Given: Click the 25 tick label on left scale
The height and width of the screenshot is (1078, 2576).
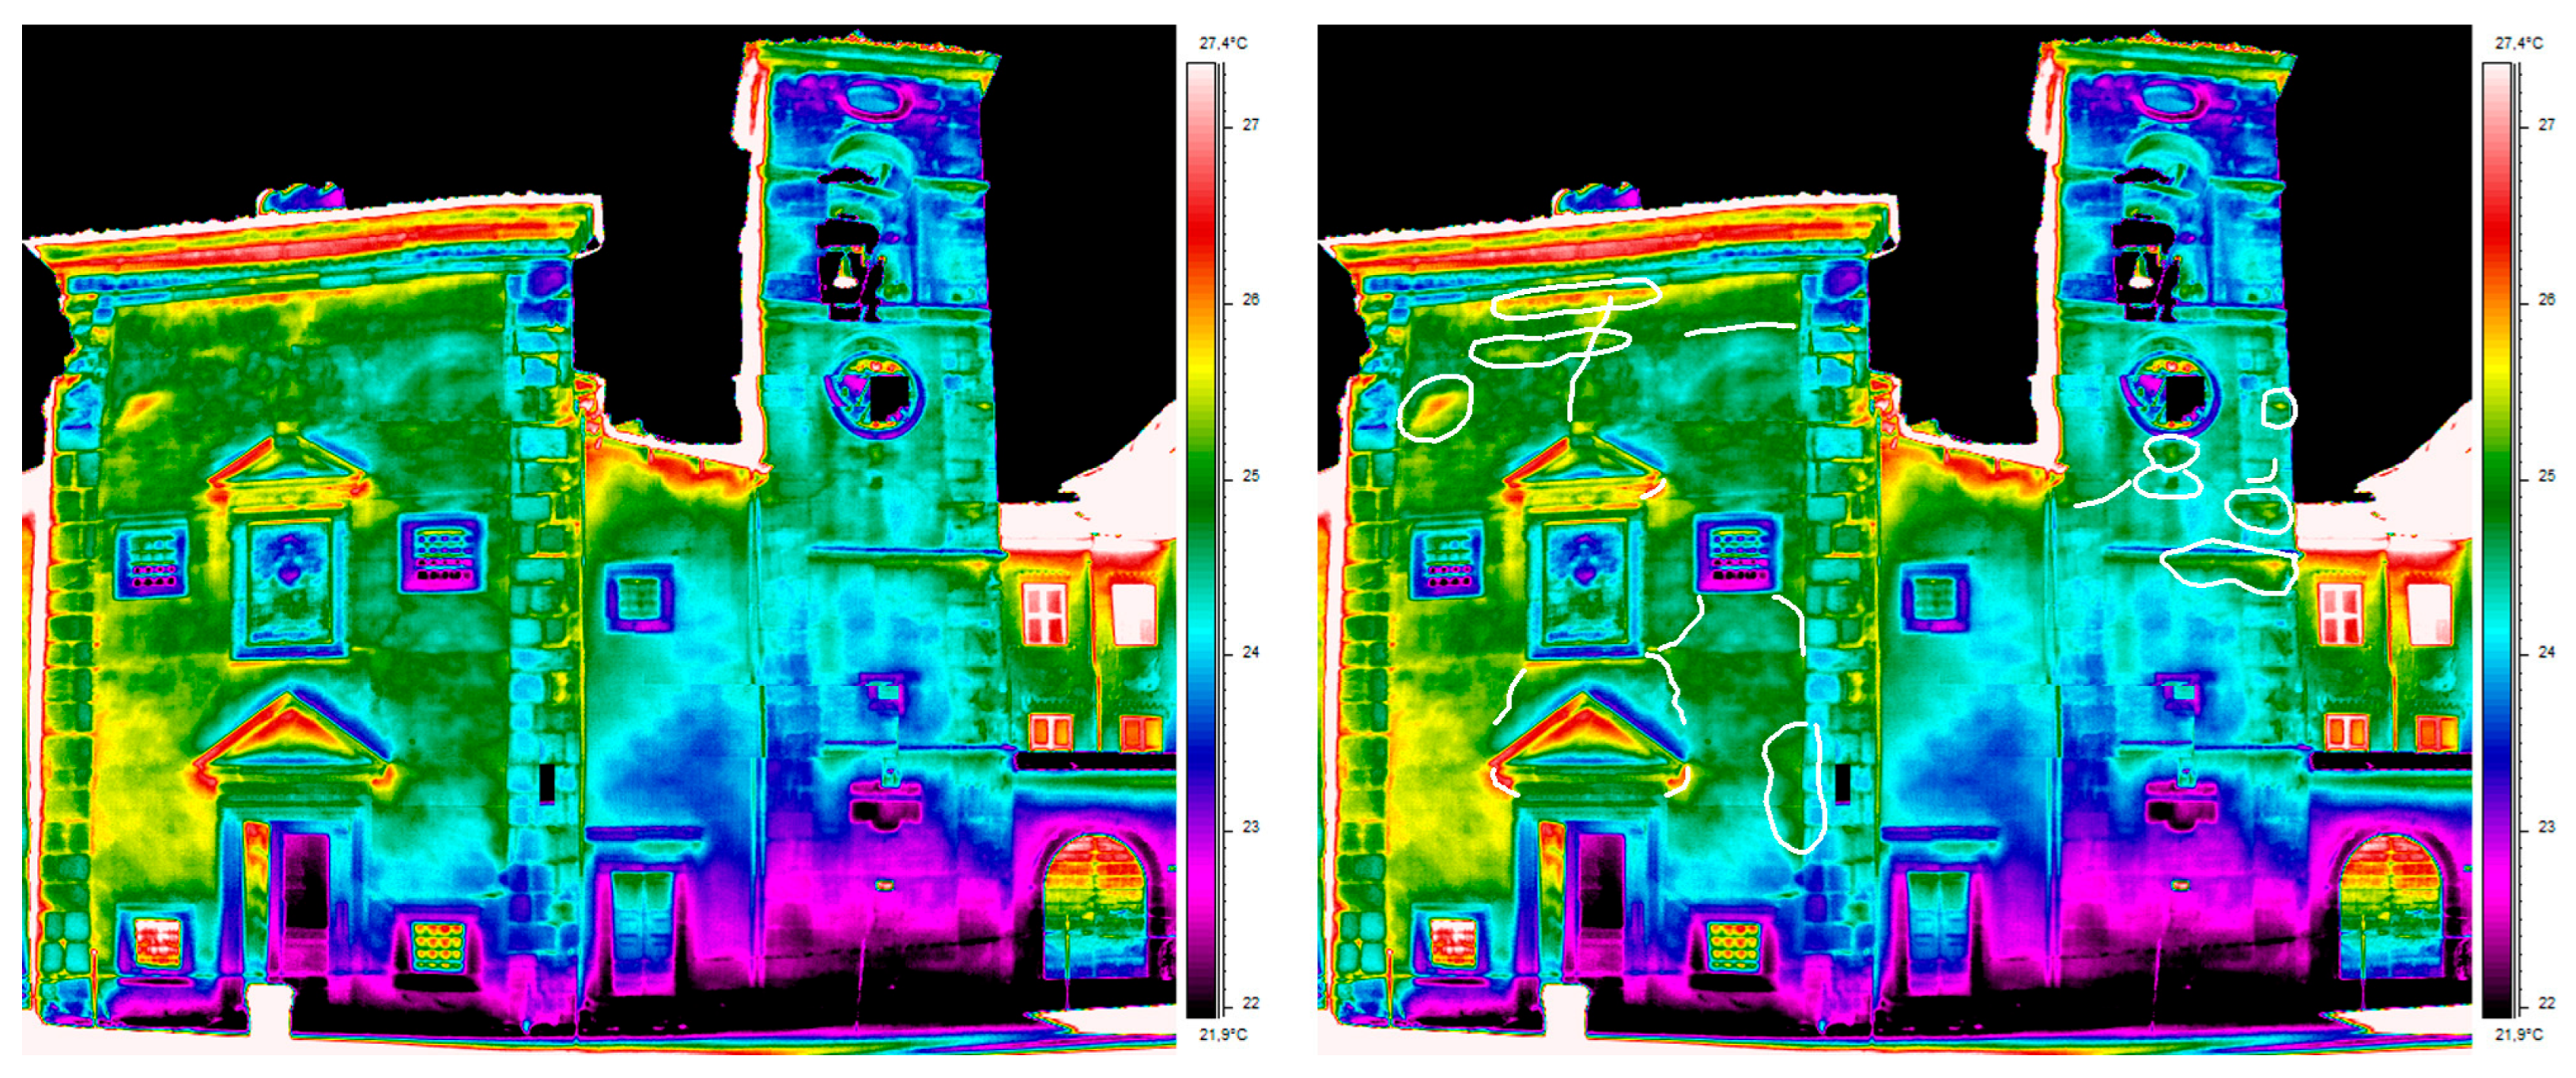Looking at the screenshot, I should [1250, 476].
